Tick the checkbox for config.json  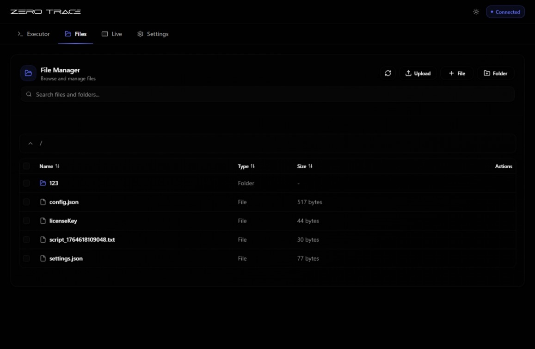[x=26, y=202]
